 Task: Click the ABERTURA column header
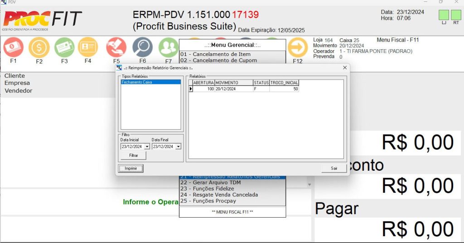tap(203, 83)
